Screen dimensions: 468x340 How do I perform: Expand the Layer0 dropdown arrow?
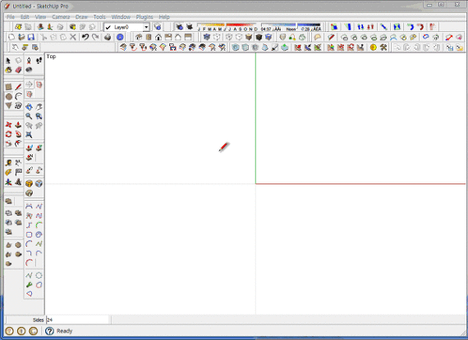[x=146, y=27]
